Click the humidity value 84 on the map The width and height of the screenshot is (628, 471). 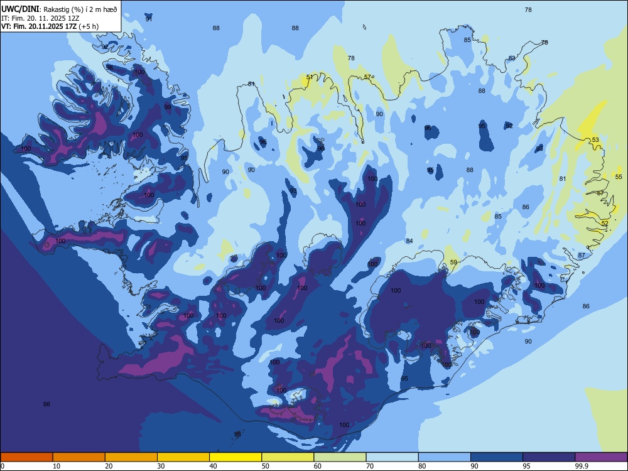point(409,241)
